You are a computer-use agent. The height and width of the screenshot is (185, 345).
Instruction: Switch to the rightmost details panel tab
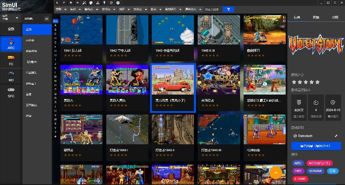click(x=335, y=17)
